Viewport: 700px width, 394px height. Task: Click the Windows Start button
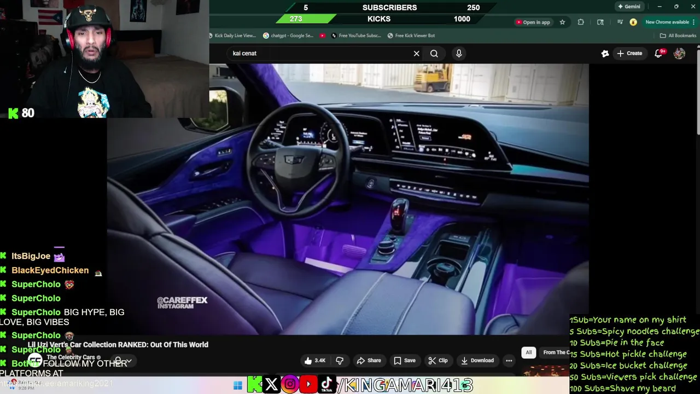(x=237, y=386)
